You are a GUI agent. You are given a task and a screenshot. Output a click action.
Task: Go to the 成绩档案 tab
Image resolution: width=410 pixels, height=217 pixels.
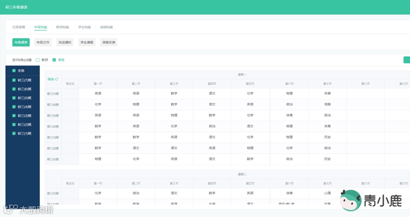coord(106,27)
